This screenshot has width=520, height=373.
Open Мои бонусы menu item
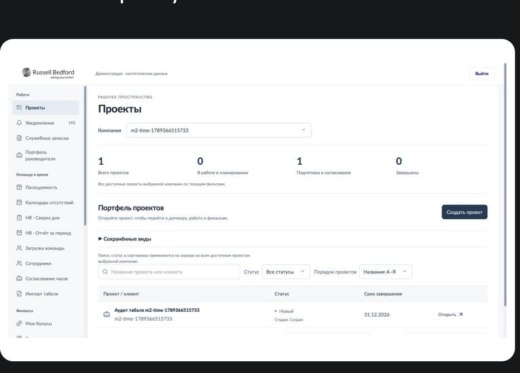[46, 323]
